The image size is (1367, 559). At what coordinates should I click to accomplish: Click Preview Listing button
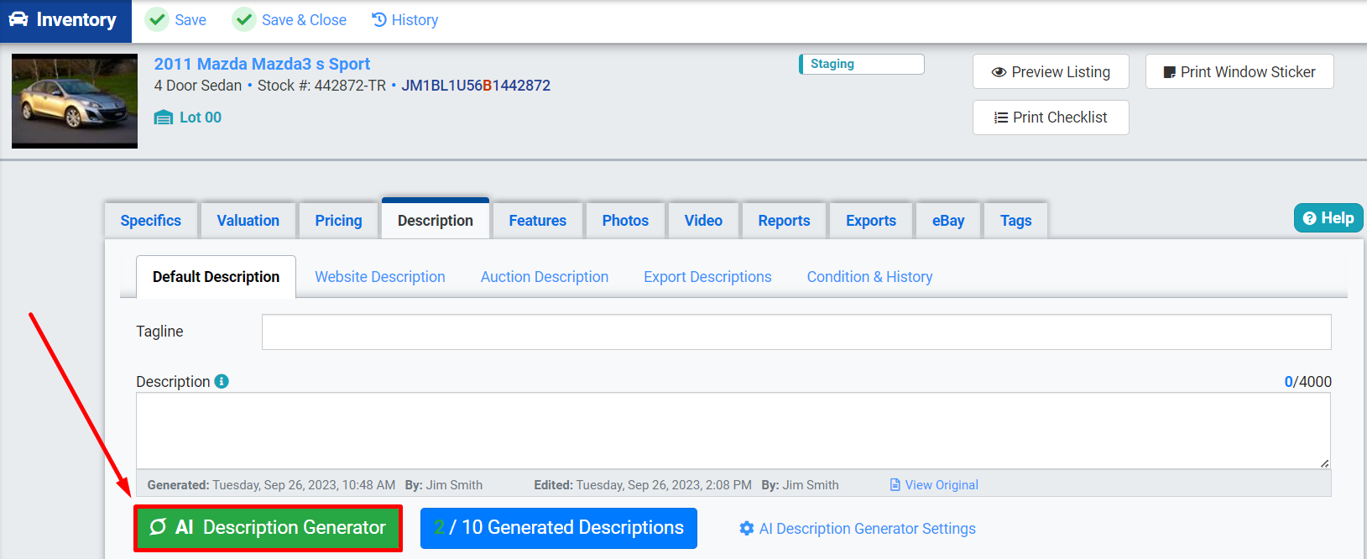pyautogui.click(x=1051, y=72)
